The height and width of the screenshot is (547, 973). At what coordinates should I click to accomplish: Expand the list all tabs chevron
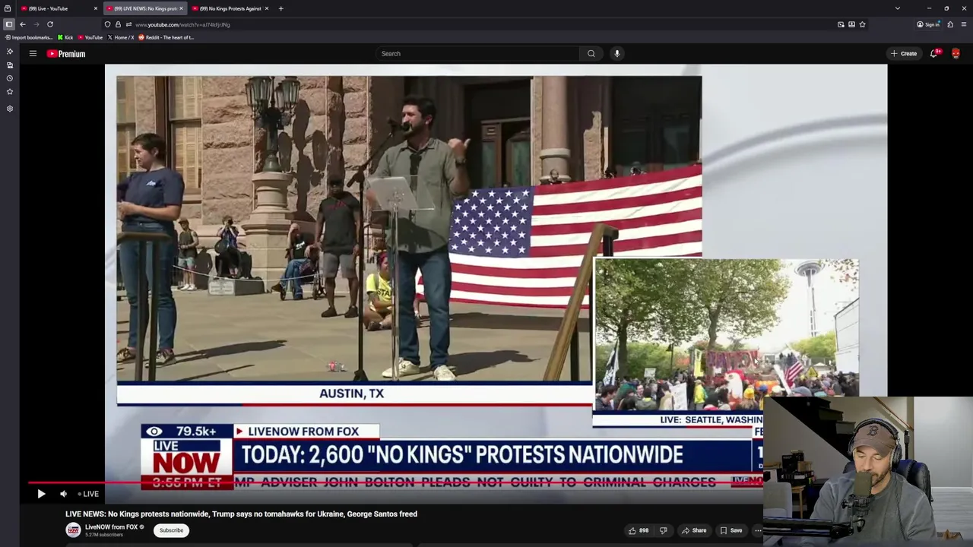pyautogui.click(x=897, y=8)
